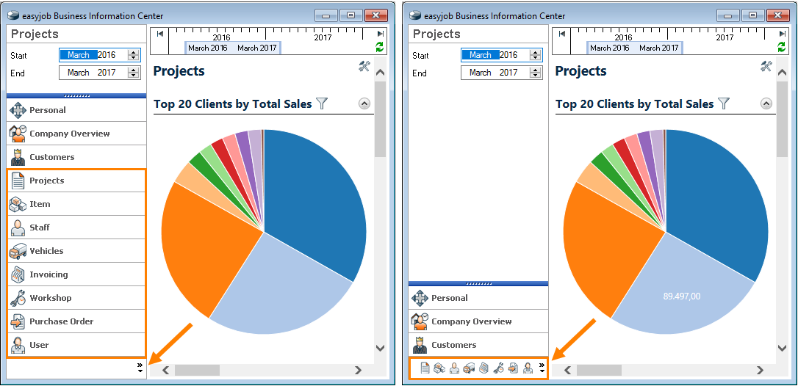Collapse the Top 20 Clients section in the left window
798x386 pixels.
pyautogui.click(x=364, y=103)
